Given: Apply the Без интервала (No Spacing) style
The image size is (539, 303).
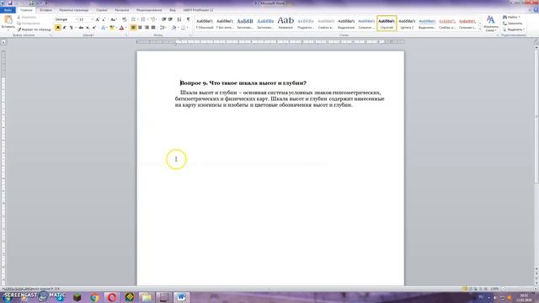Looking at the screenshot, I should (x=225, y=24).
